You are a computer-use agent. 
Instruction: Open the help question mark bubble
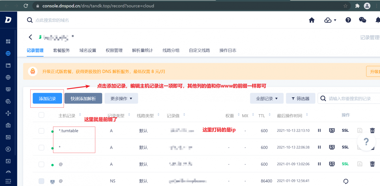coord(366,142)
